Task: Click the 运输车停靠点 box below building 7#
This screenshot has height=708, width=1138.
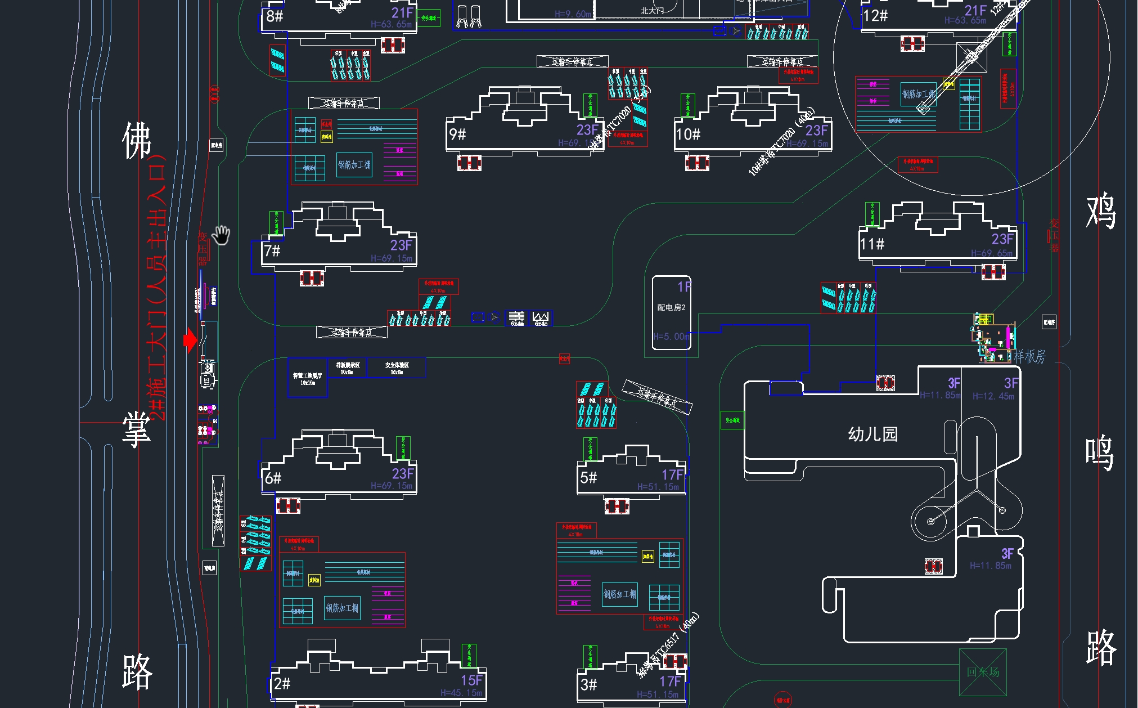Action: [x=352, y=333]
